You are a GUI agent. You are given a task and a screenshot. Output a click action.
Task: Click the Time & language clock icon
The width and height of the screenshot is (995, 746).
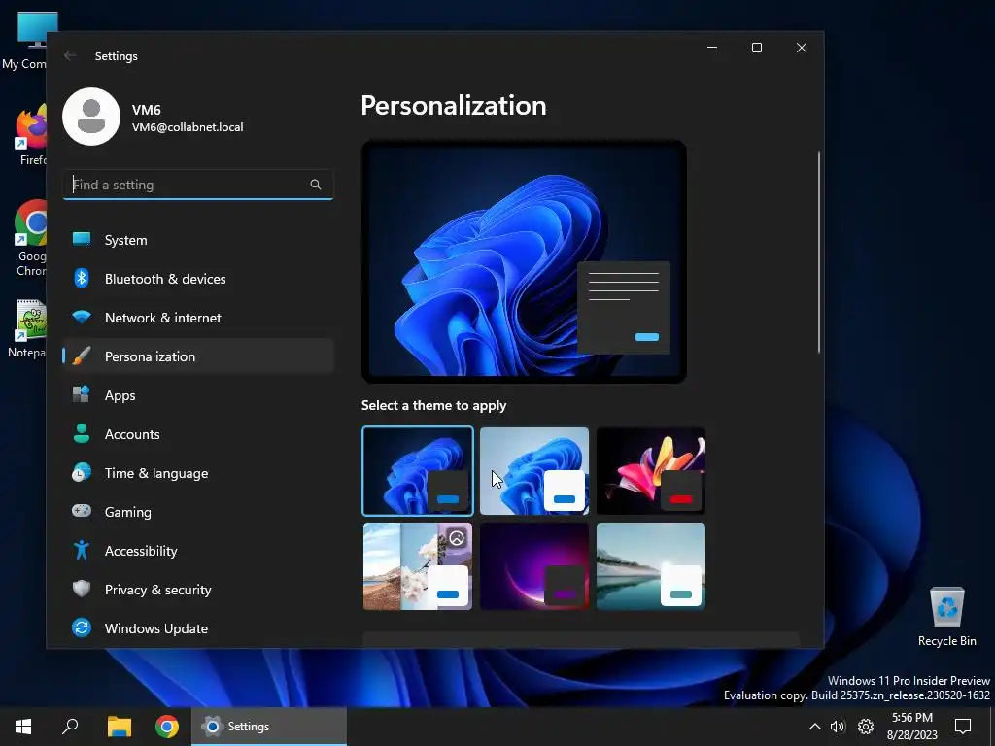(82, 473)
